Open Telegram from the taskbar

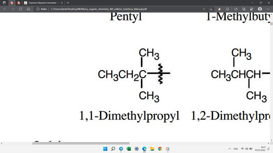(121, 149)
